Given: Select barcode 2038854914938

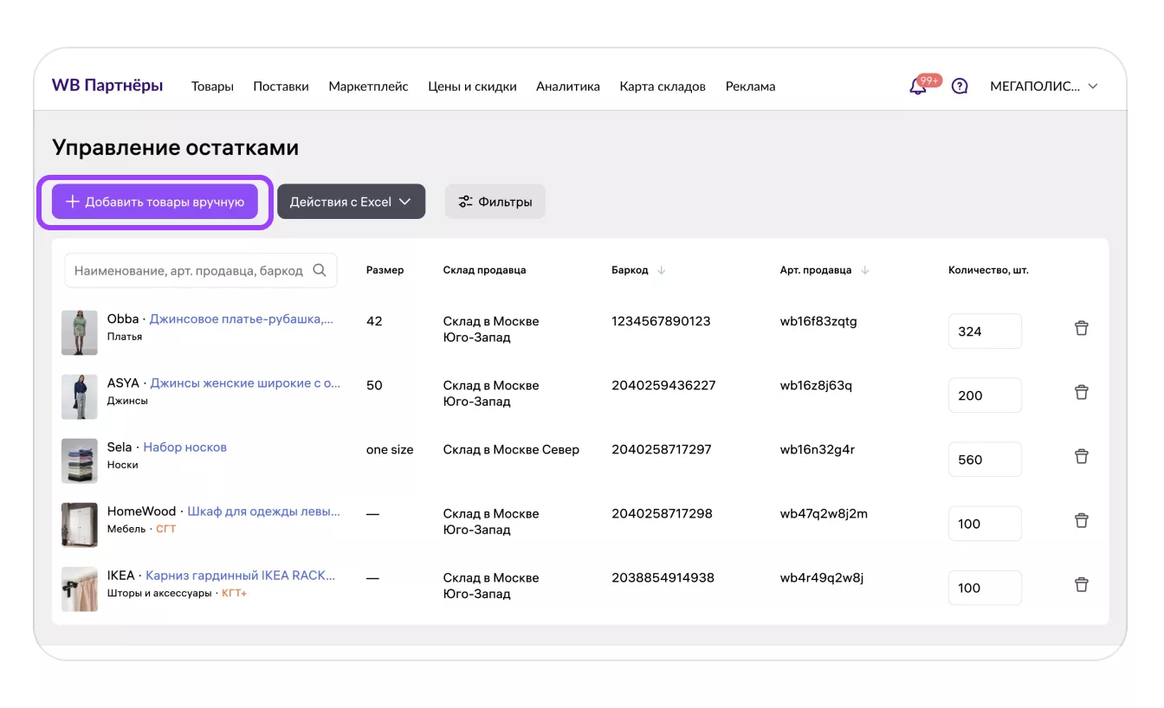Looking at the screenshot, I should [663, 577].
